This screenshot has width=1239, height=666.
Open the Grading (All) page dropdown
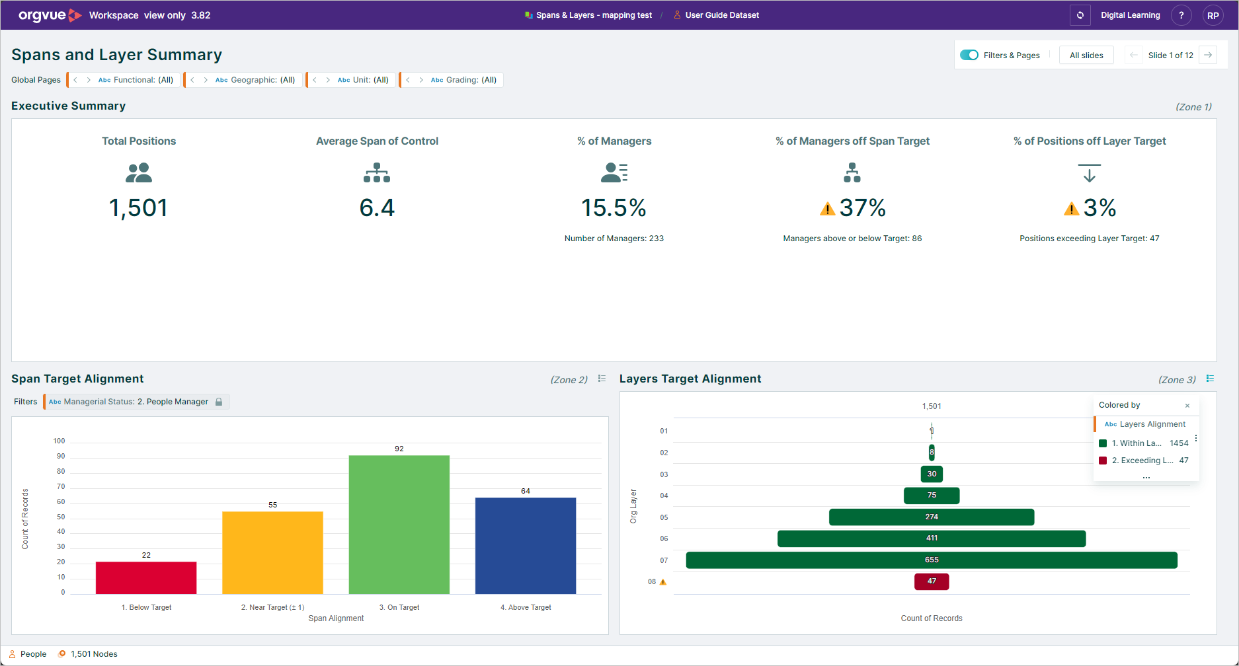pyautogui.click(x=463, y=80)
